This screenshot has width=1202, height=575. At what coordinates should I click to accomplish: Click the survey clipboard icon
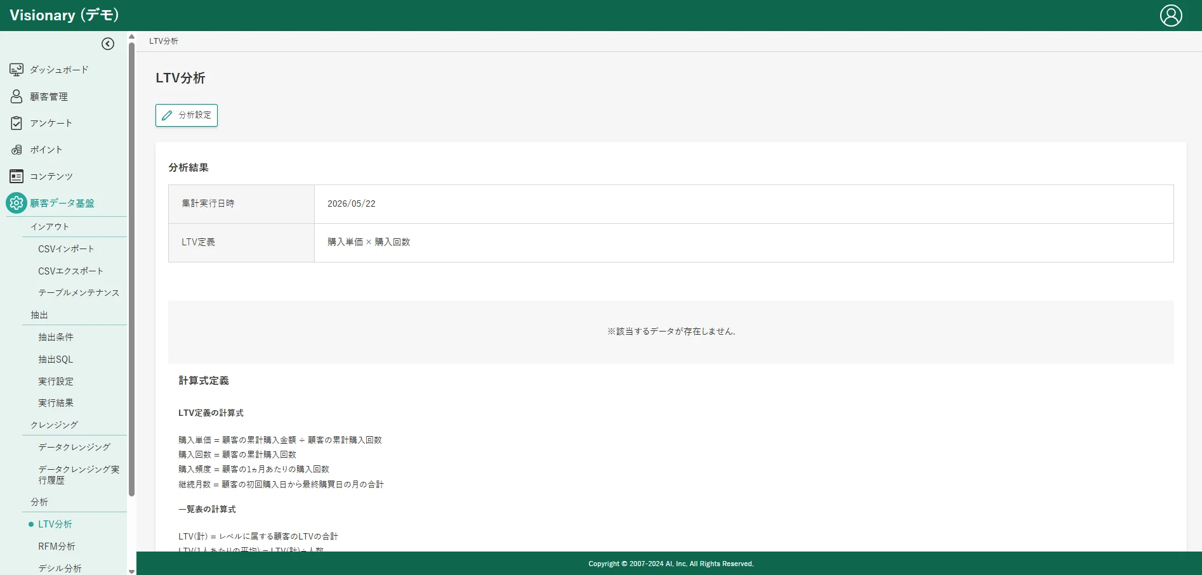pyautogui.click(x=17, y=123)
